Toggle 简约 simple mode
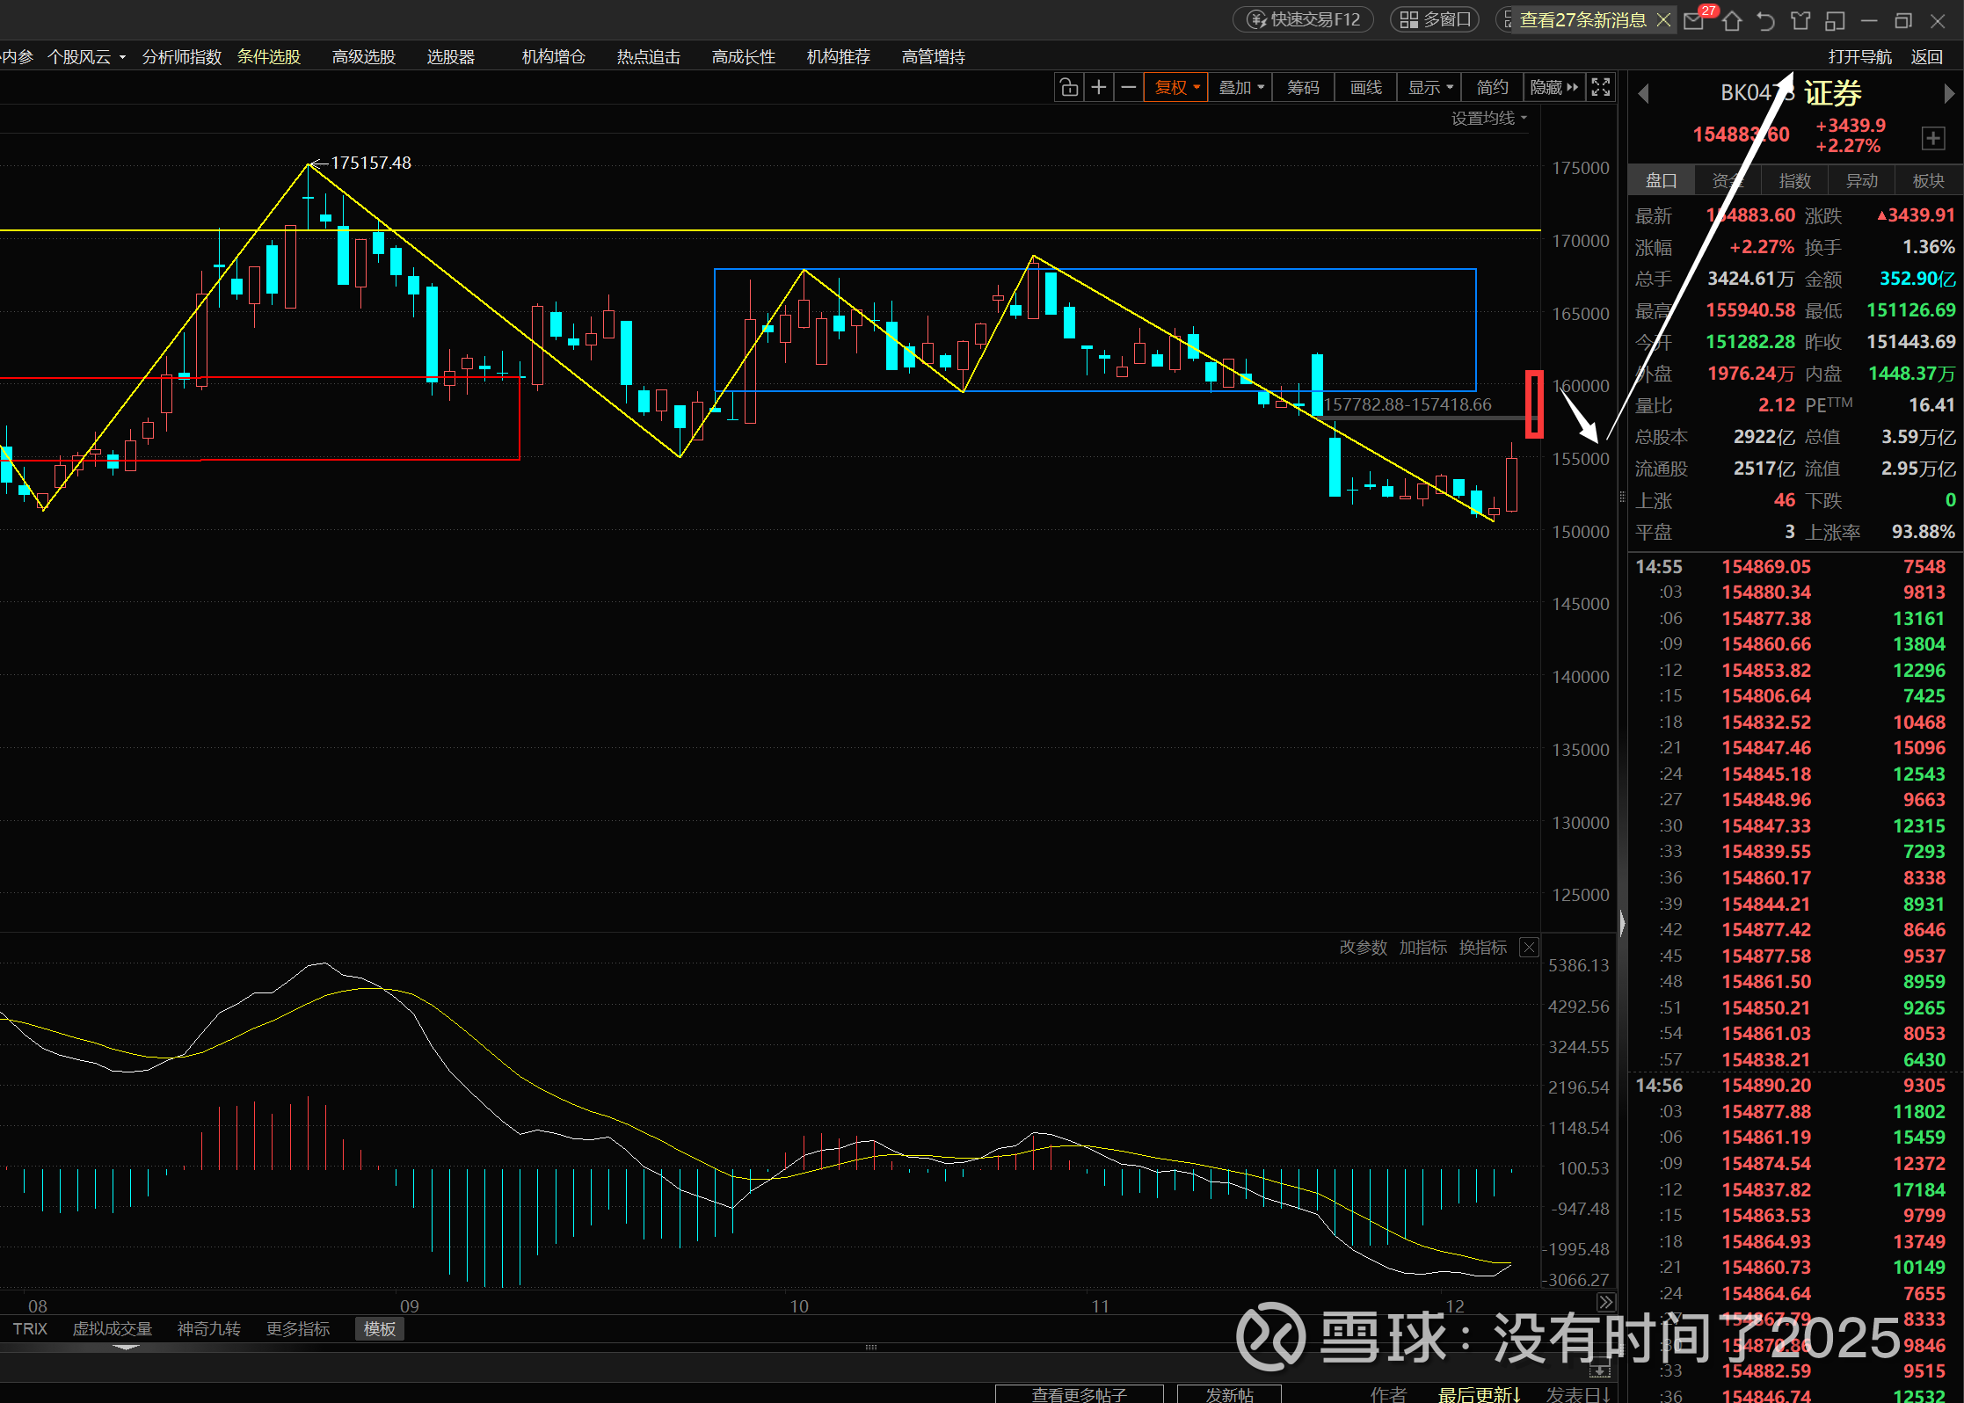1964x1403 pixels. pos(1492,87)
